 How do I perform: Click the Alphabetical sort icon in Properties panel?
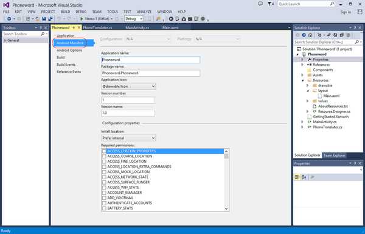tap(304, 177)
